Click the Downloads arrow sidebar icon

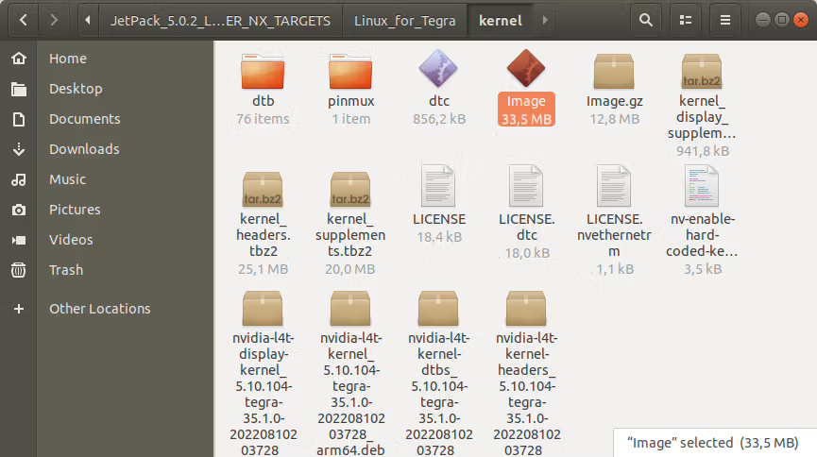pyautogui.click(x=19, y=149)
